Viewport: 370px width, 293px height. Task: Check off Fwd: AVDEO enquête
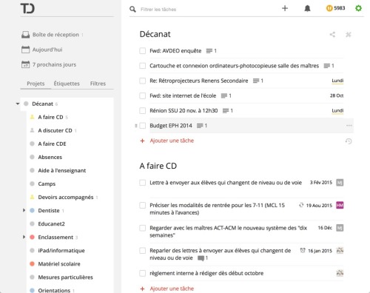point(143,51)
